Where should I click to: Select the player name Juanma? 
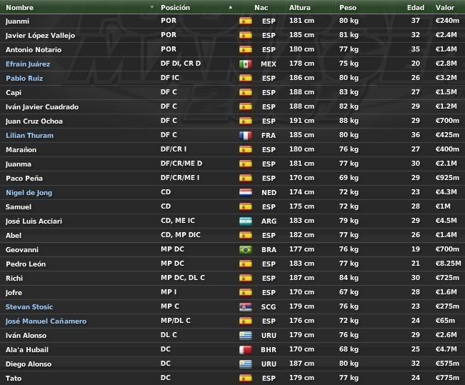[x=19, y=164]
